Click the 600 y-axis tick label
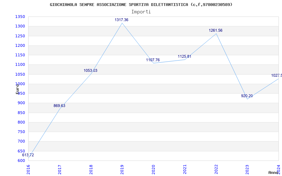 [21, 161]
